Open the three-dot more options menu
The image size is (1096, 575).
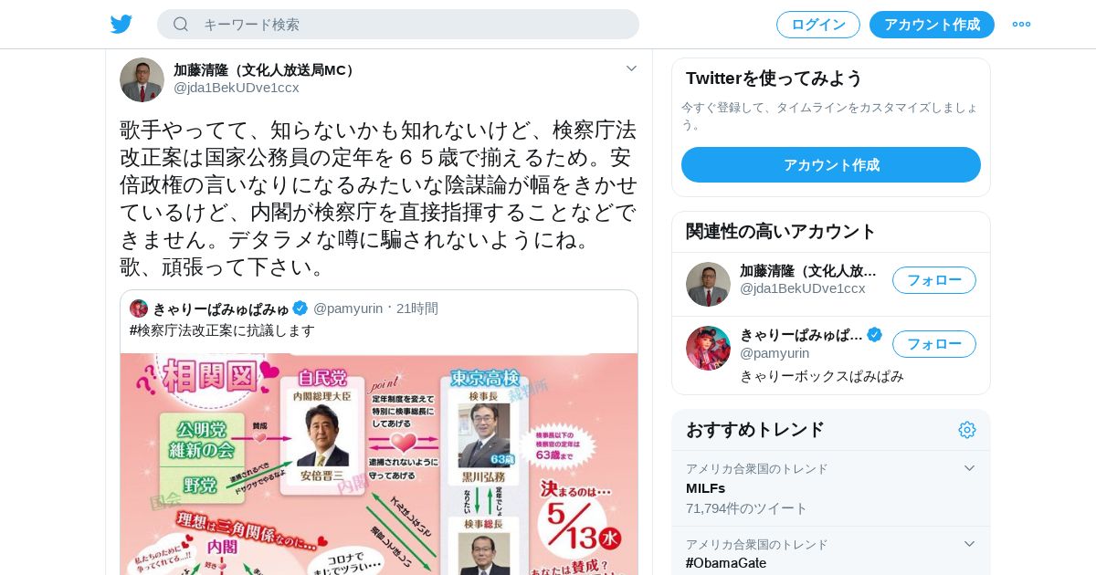(x=1021, y=25)
